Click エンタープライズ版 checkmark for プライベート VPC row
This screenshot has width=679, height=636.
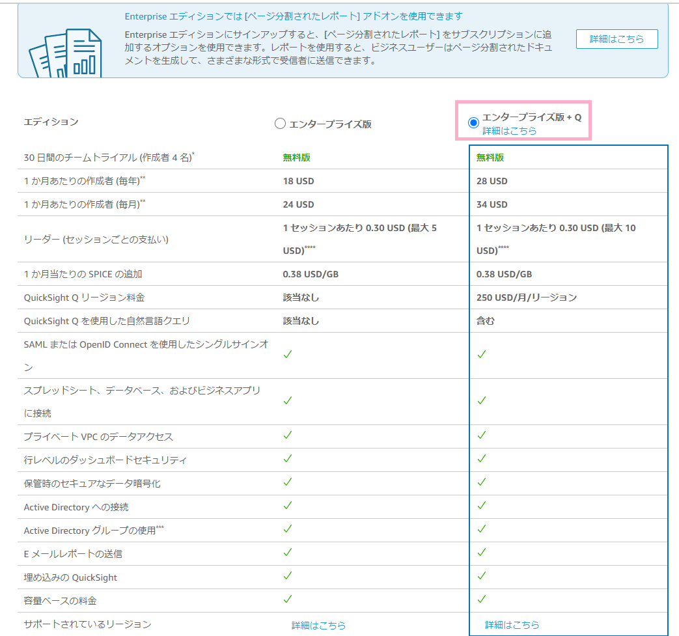pos(288,435)
